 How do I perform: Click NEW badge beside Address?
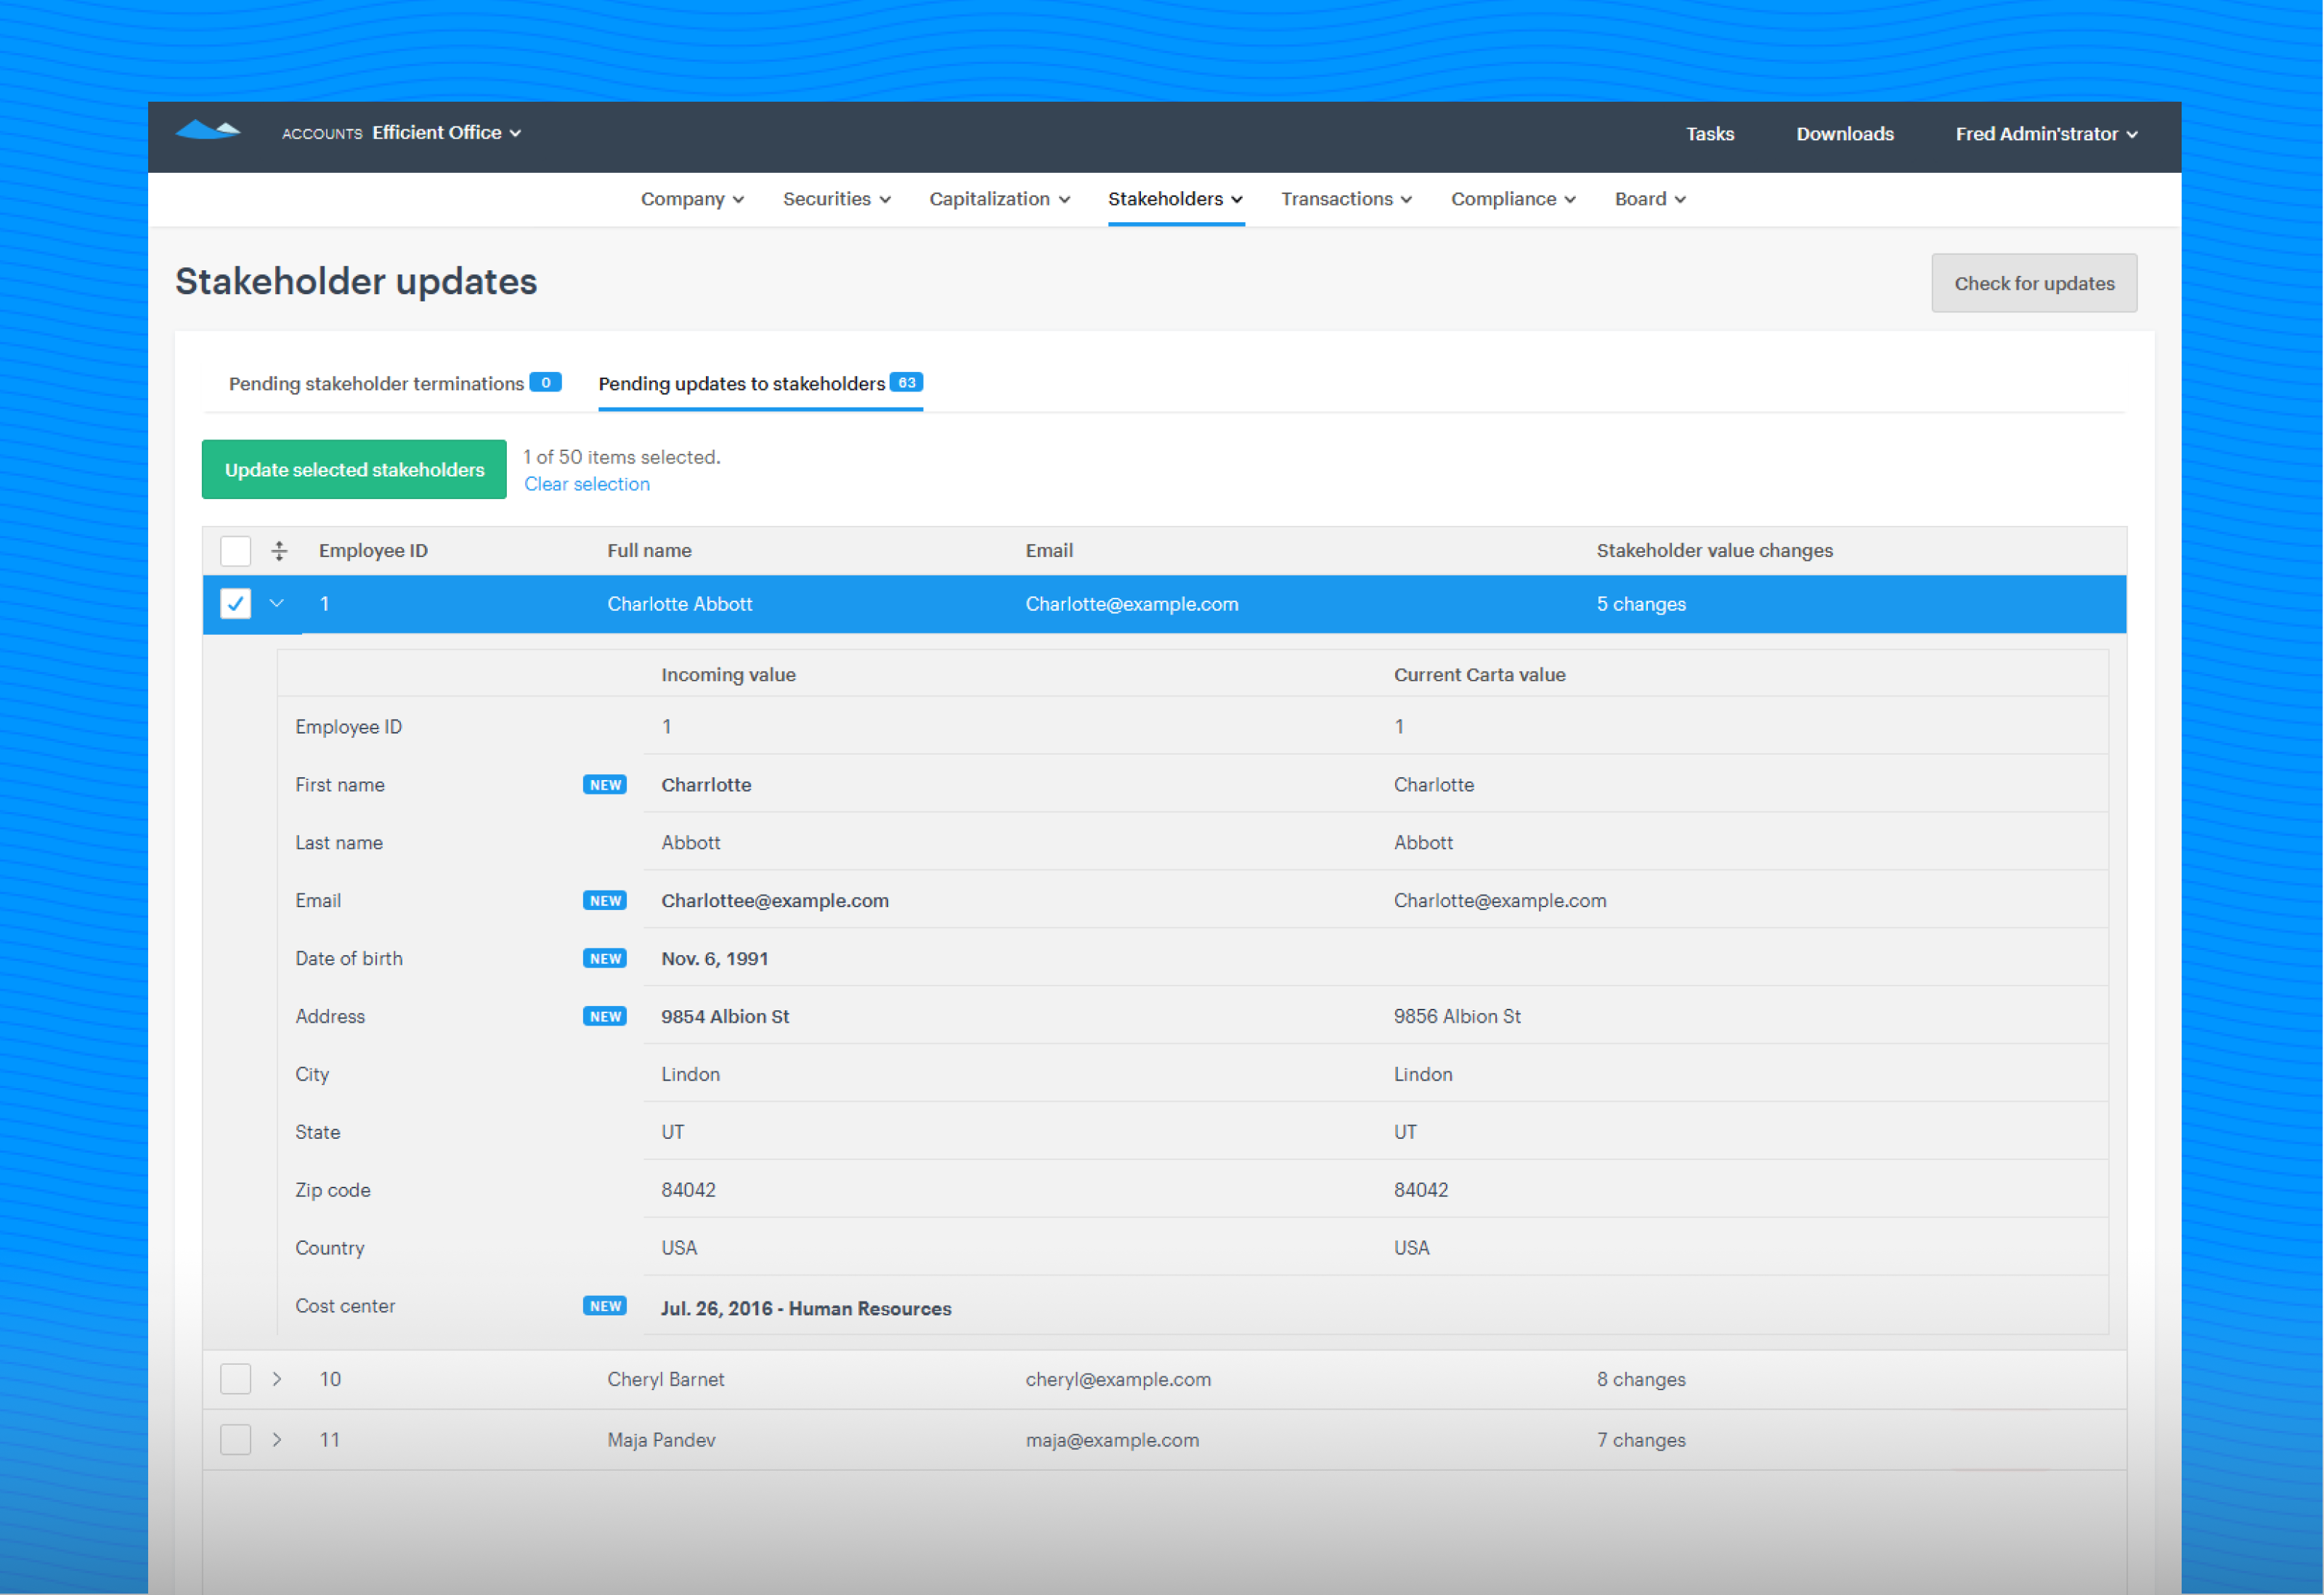pyautogui.click(x=605, y=1017)
